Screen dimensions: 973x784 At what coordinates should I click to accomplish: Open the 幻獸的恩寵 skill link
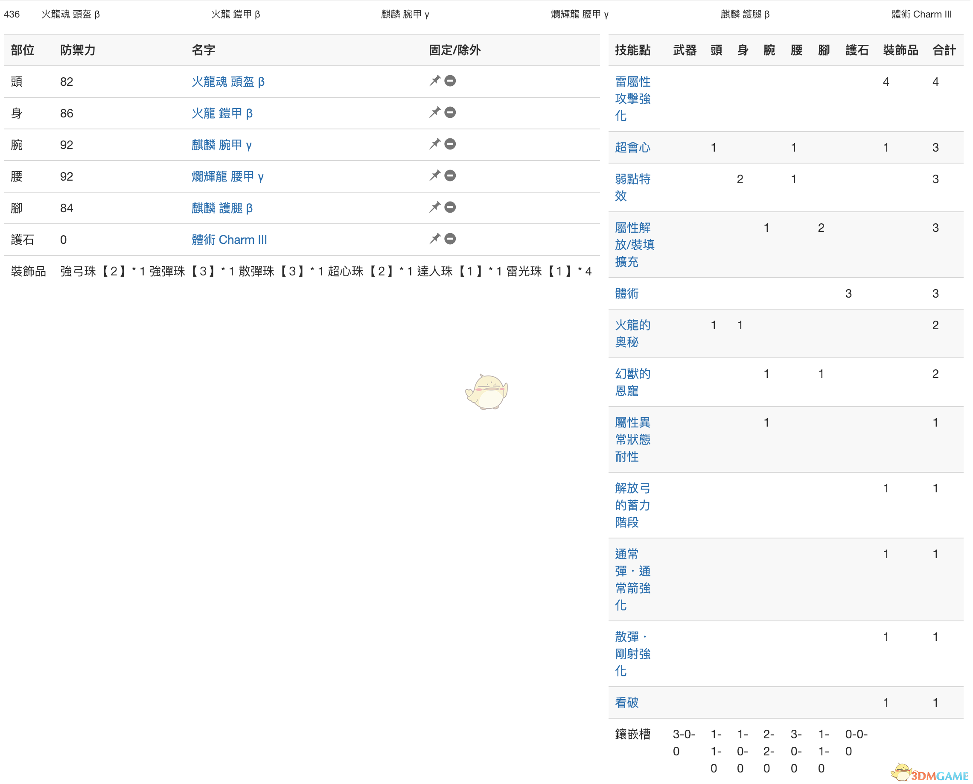[x=633, y=383]
